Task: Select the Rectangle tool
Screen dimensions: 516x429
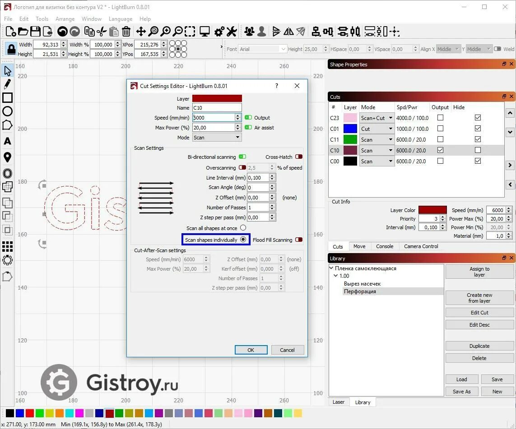Action: click(x=8, y=97)
